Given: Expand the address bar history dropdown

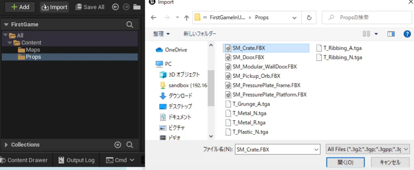Looking at the screenshot, I should (294, 17).
